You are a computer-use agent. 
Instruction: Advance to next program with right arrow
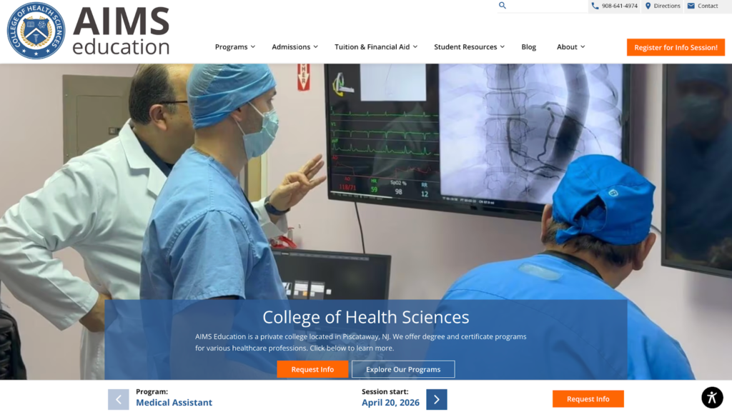[436, 399]
